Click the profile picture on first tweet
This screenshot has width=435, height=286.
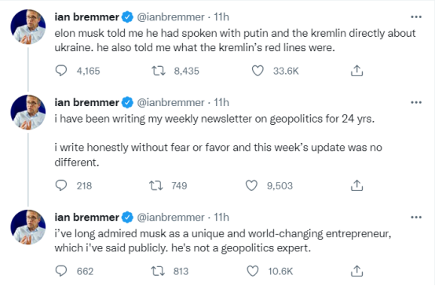(x=28, y=27)
